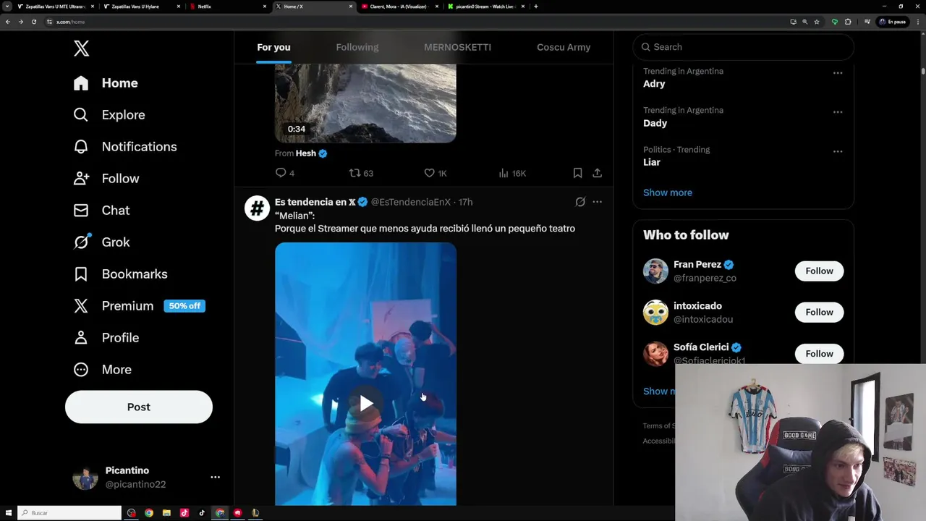Screen dimensions: 926x521
Task: Switch to the MERNOSKETTI tab
Action: click(457, 47)
